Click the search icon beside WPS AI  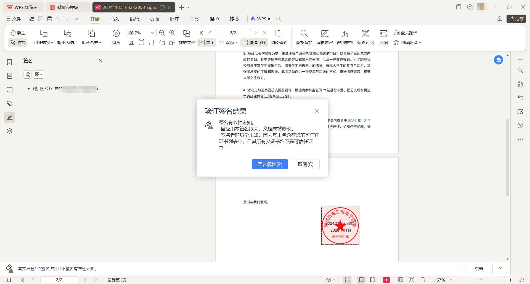tap(279, 19)
